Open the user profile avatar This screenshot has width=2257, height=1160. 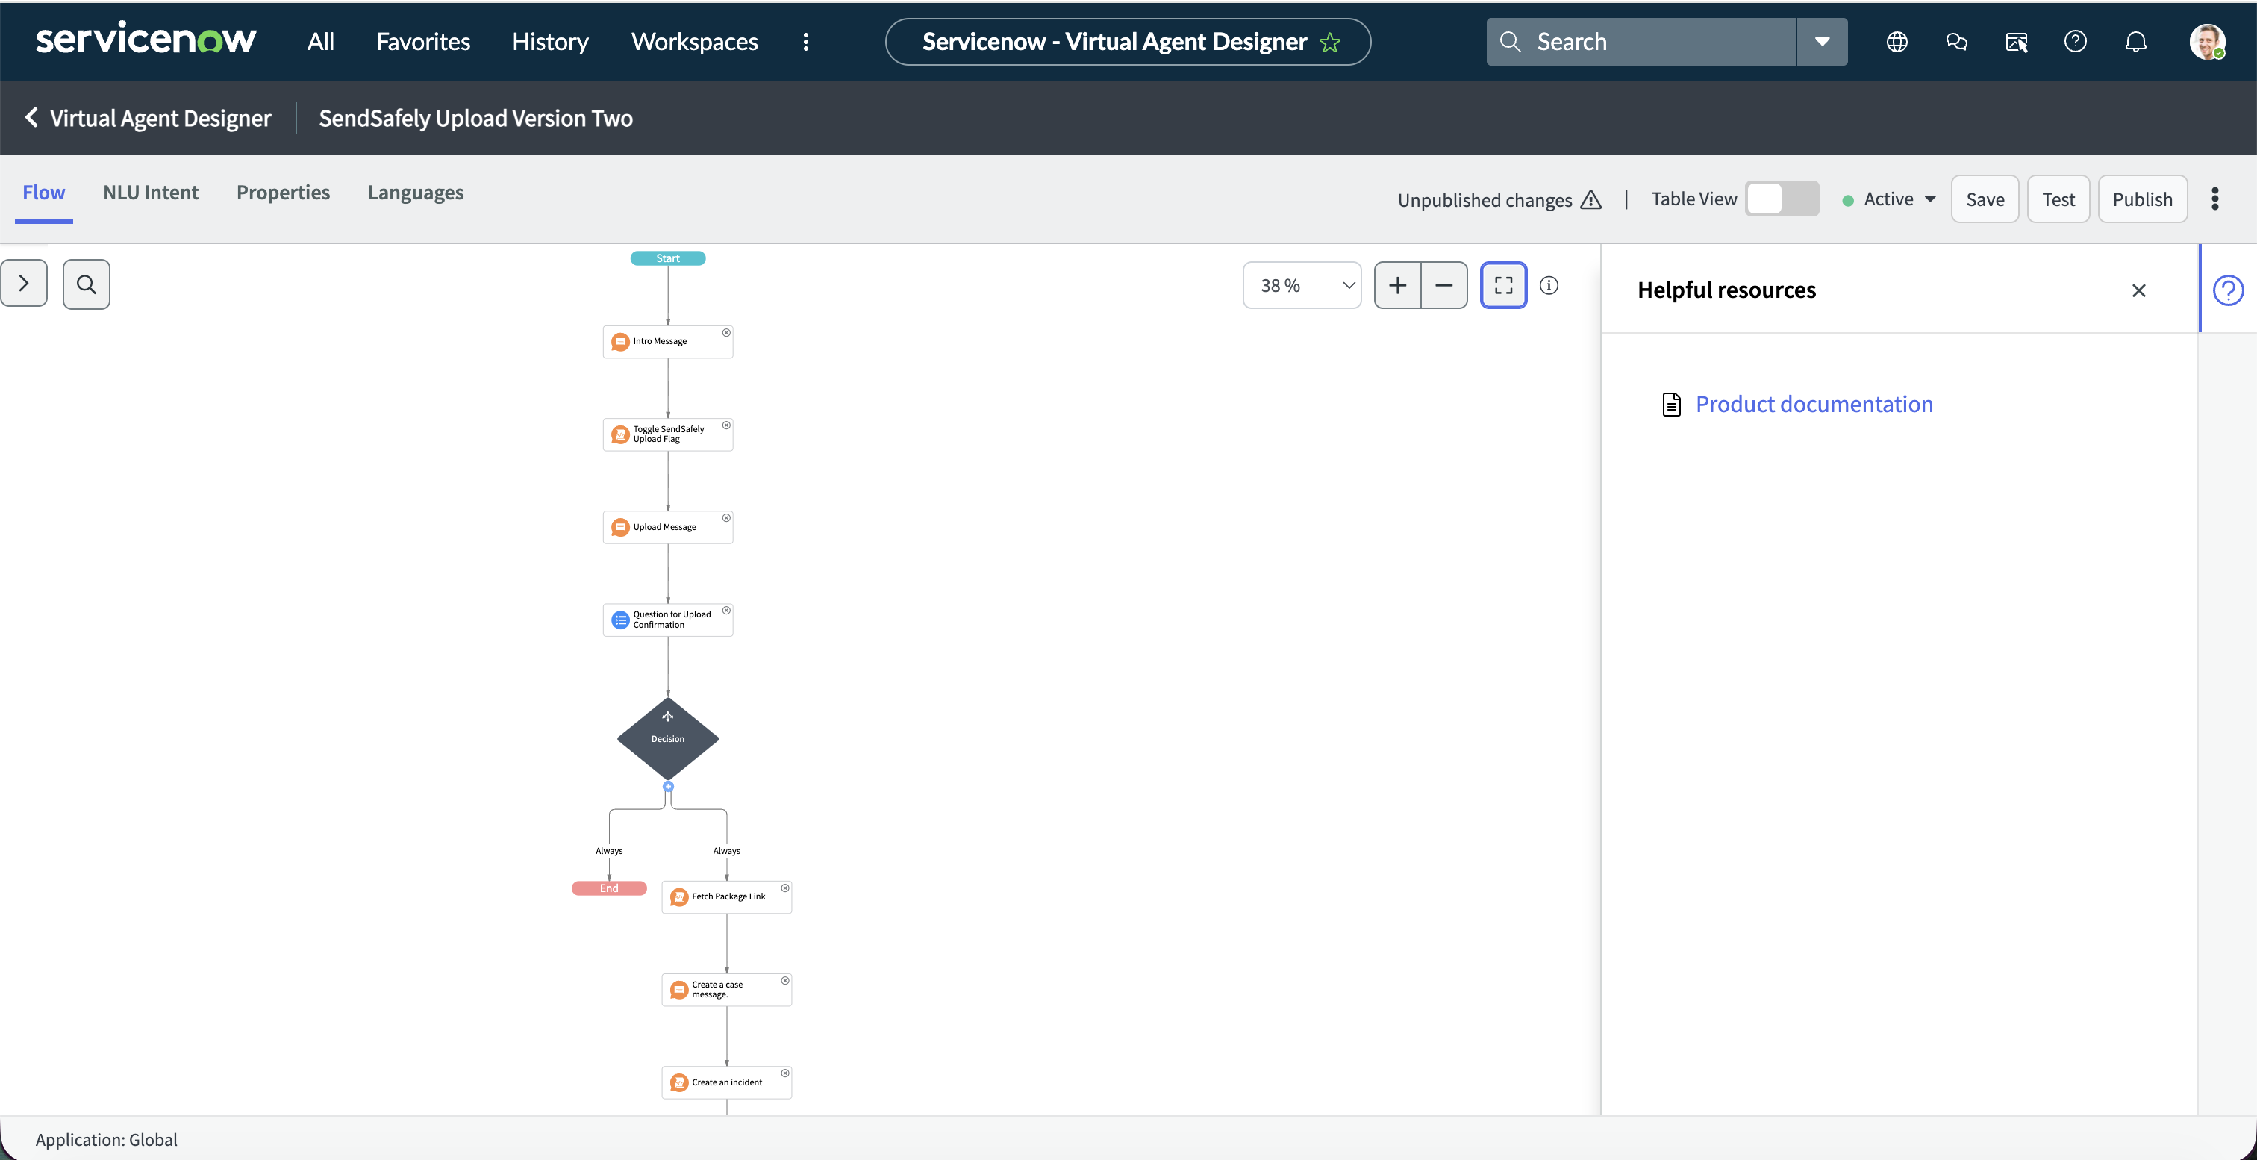click(x=2207, y=41)
